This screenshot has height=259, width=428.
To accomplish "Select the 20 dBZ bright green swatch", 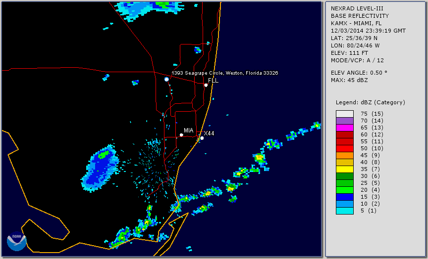I will point(345,190).
